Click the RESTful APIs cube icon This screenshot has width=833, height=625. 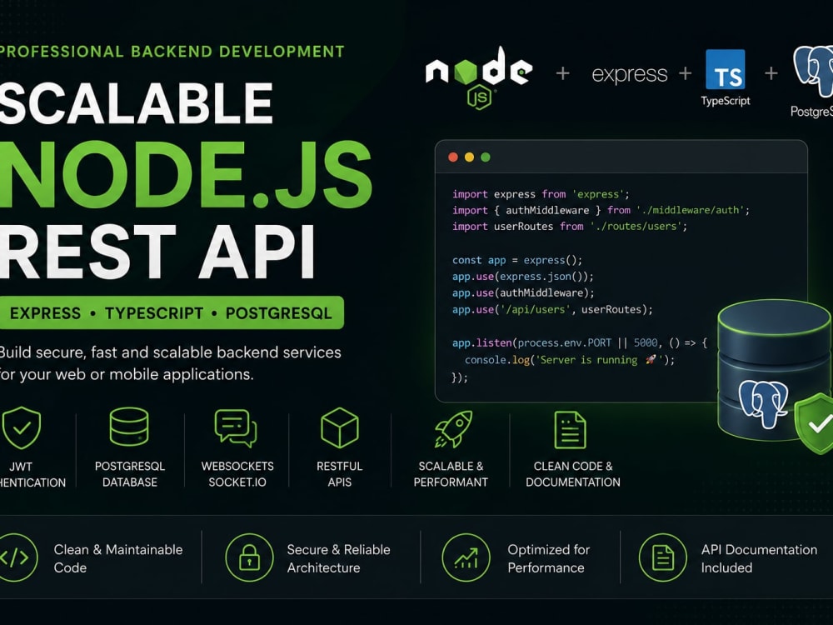[x=340, y=427]
